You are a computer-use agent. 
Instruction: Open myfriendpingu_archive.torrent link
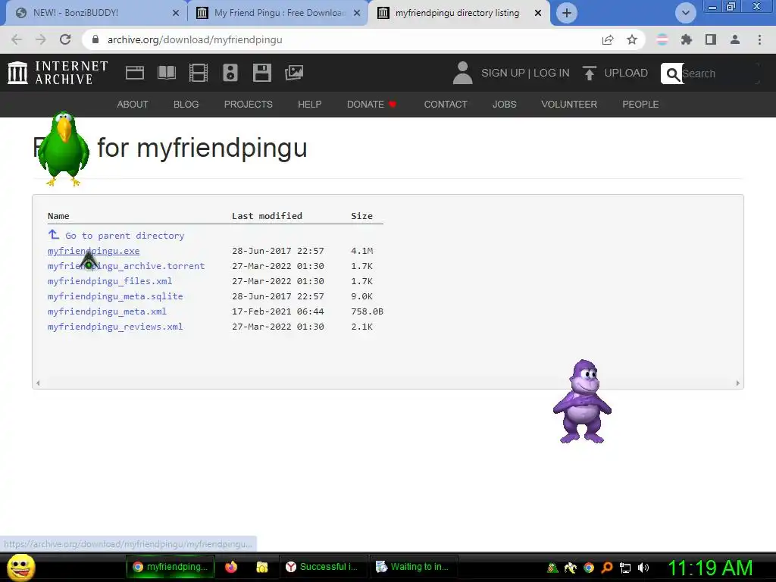[x=127, y=266]
